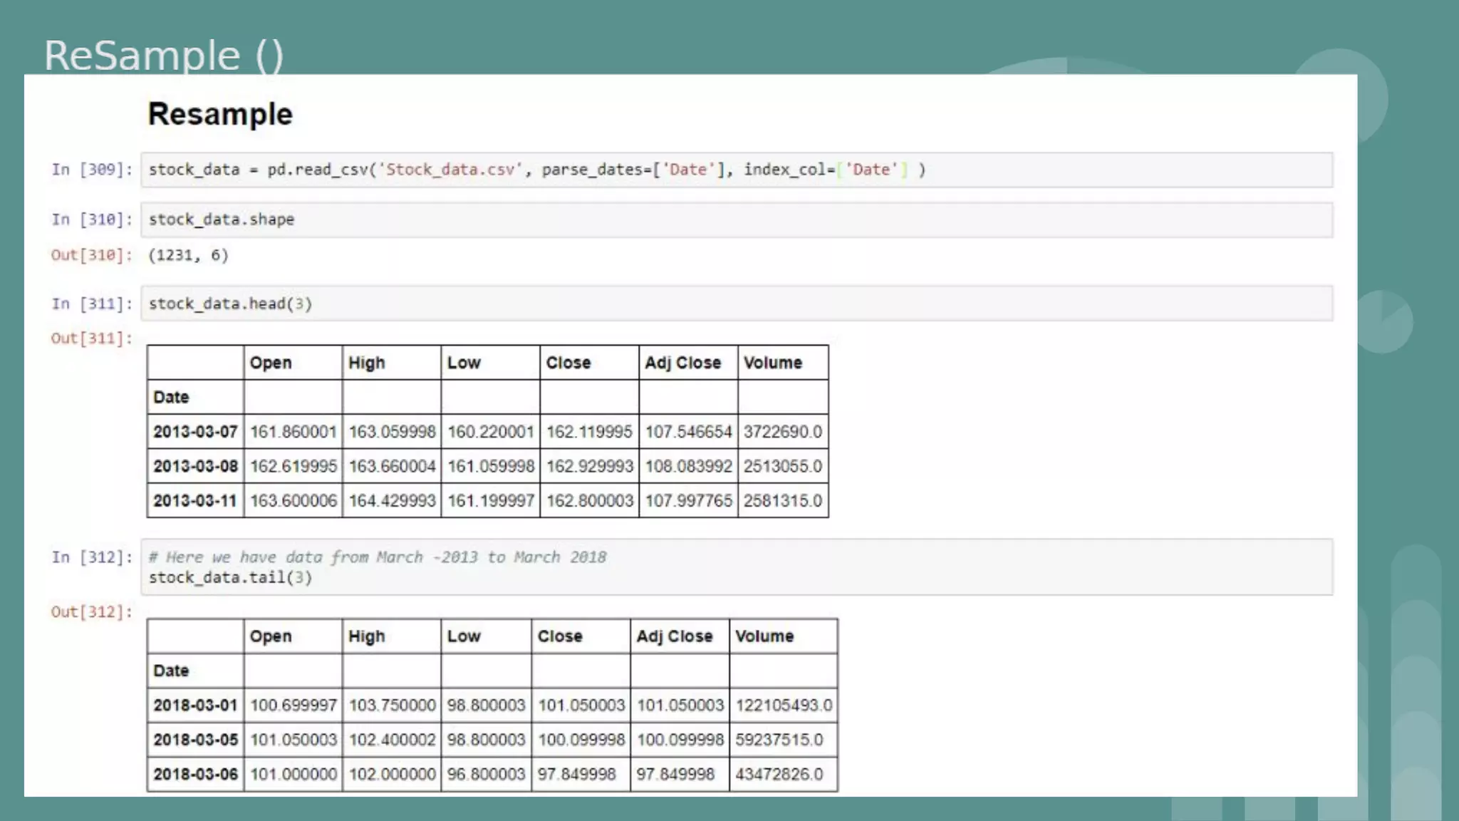Click the High header in tail table
Screen dimensions: 1459x821
click(366, 636)
